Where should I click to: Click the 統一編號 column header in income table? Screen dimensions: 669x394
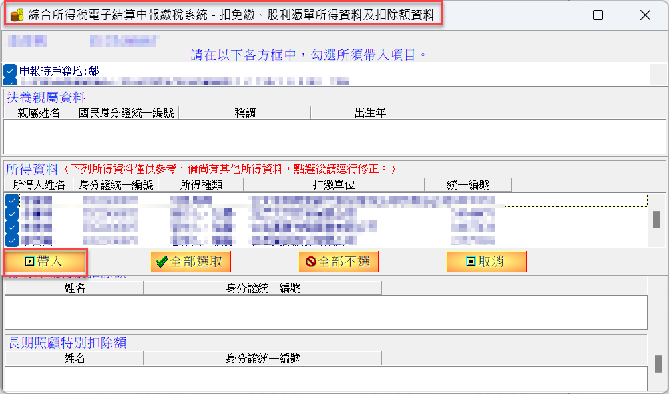468,184
